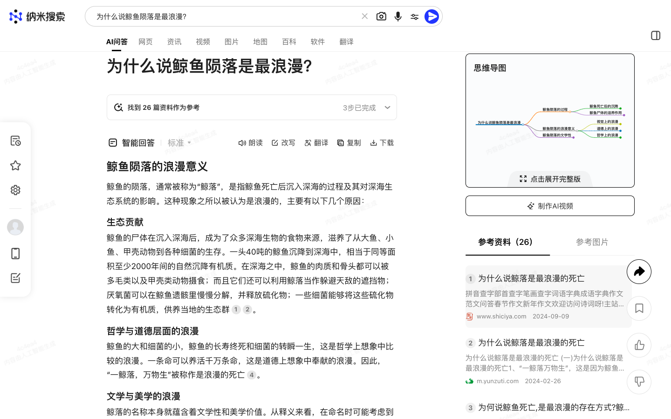This screenshot has width=671, height=419.
Task: Click the user avatar in the left sidebar
Action: click(x=15, y=227)
